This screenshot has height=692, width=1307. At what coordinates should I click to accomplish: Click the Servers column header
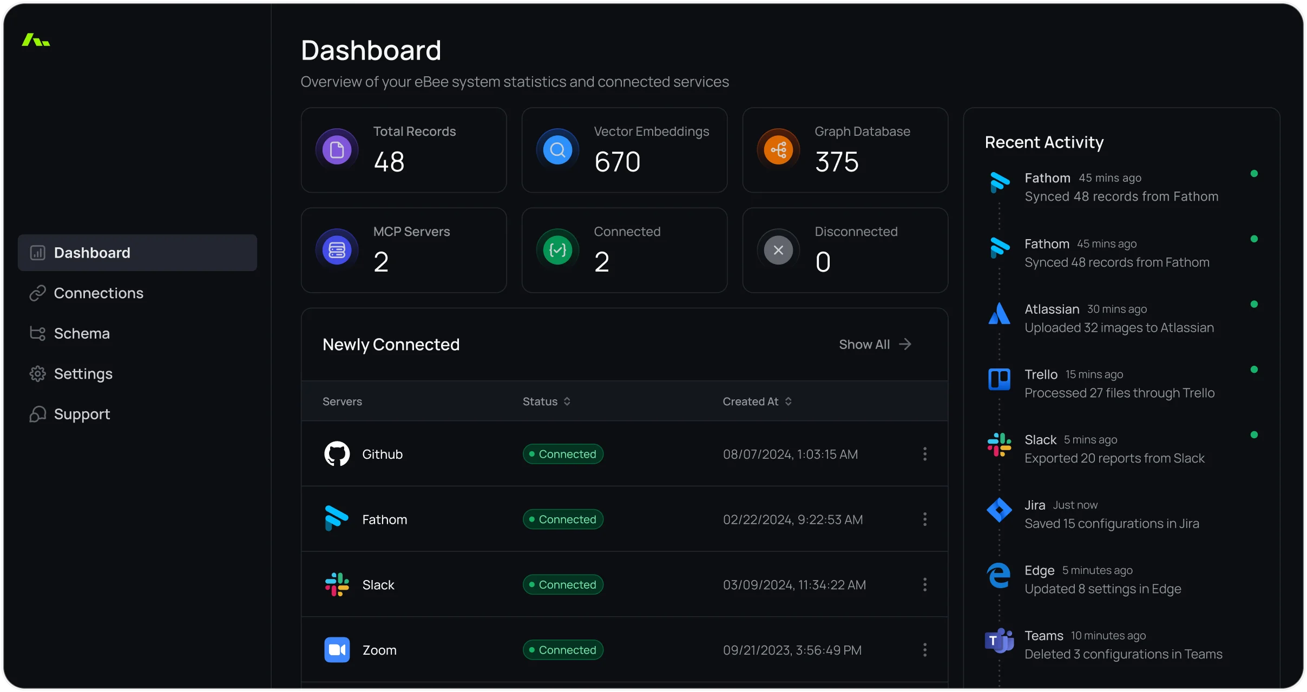342,401
